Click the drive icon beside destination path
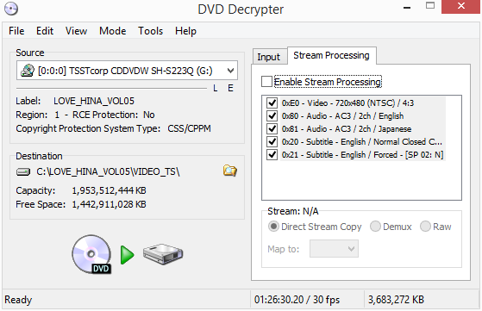 (23, 171)
